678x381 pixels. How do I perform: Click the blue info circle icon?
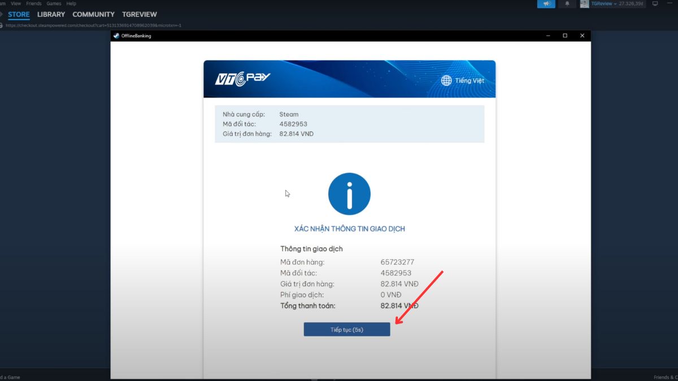(x=349, y=194)
